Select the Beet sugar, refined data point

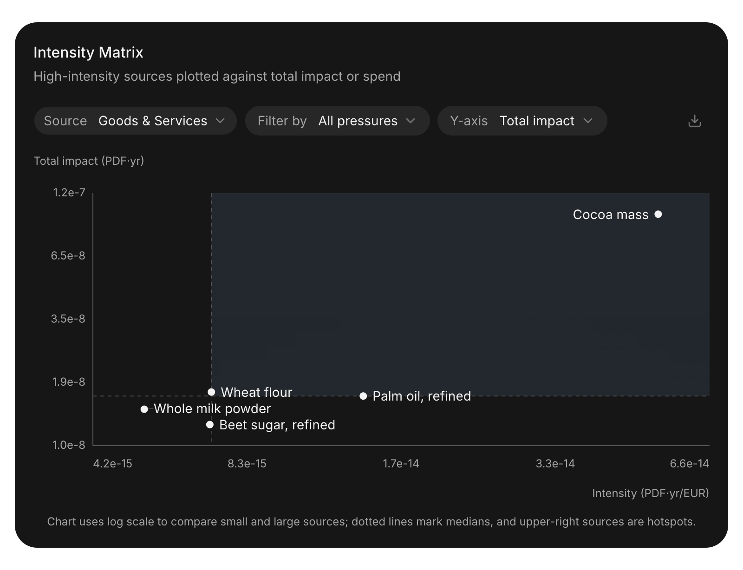(210, 424)
